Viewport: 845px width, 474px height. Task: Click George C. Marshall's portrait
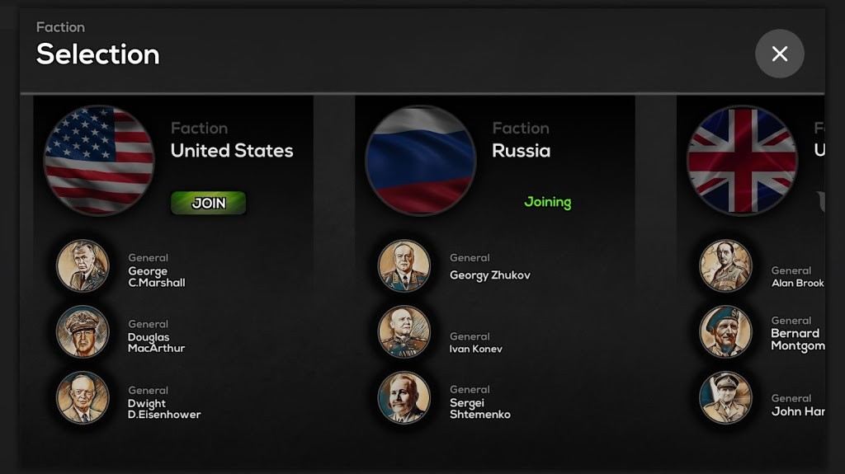(83, 265)
